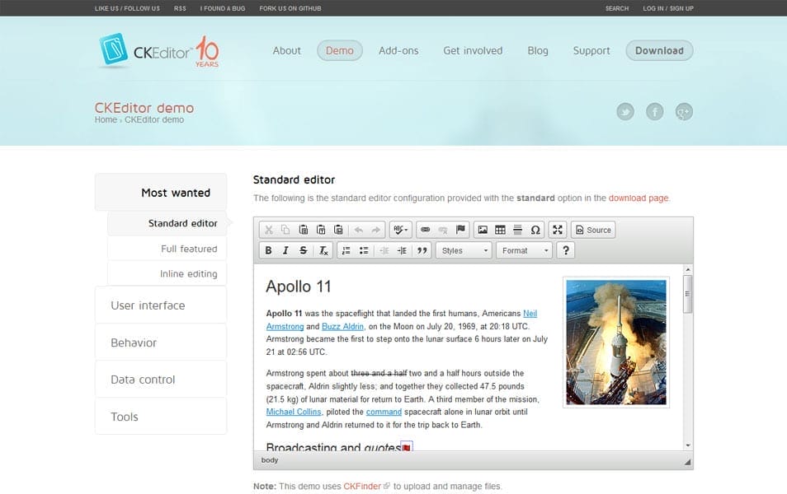Toggle the numbered list option
The width and height of the screenshot is (787, 494).
click(x=347, y=249)
